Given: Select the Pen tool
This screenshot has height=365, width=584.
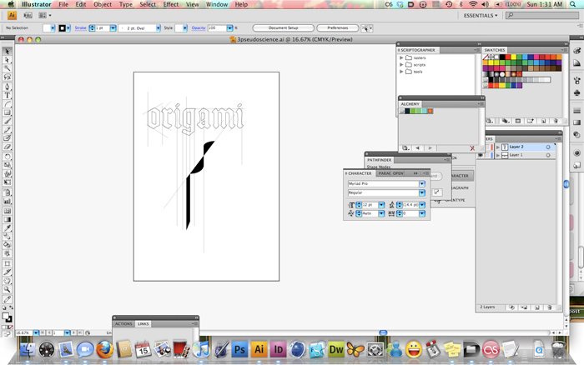Looking at the screenshot, I should [x=7, y=87].
